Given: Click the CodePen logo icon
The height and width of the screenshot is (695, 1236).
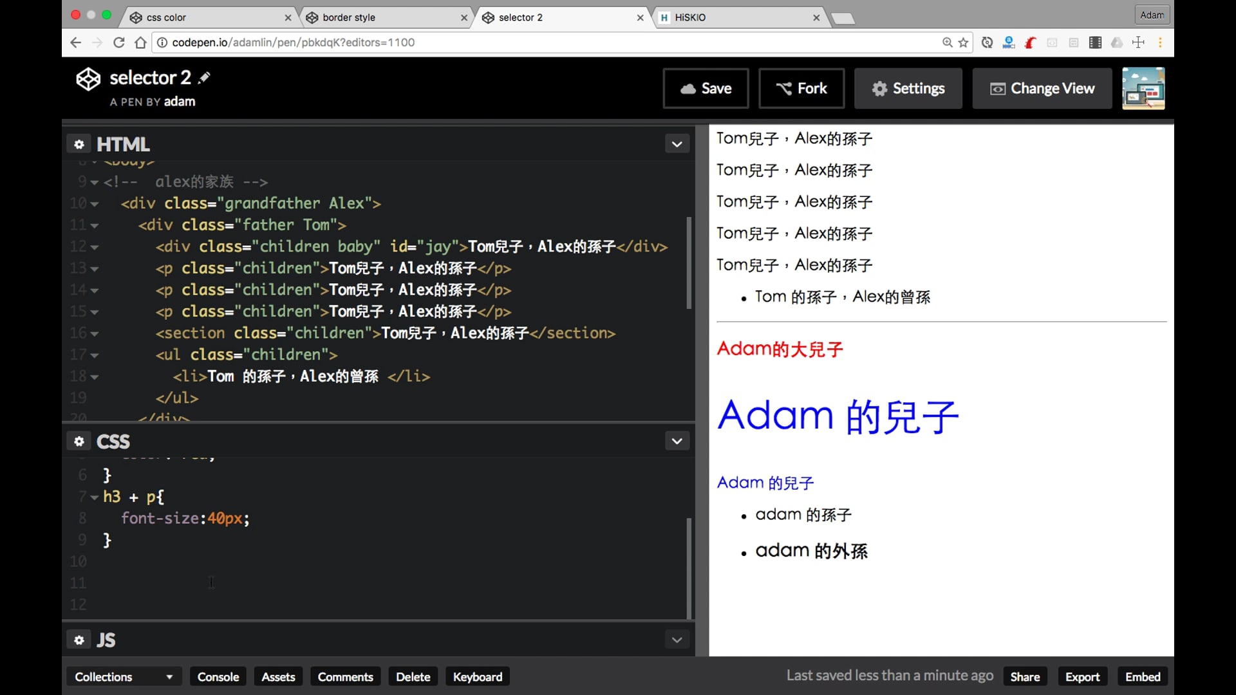Looking at the screenshot, I should click(88, 79).
